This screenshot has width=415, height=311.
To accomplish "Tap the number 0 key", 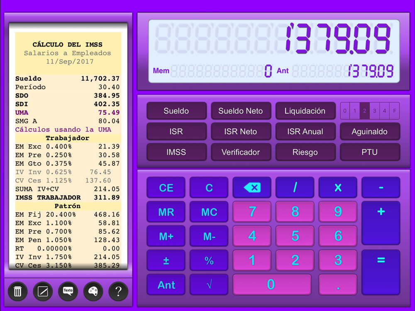I will pyautogui.click(x=272, y=284).
